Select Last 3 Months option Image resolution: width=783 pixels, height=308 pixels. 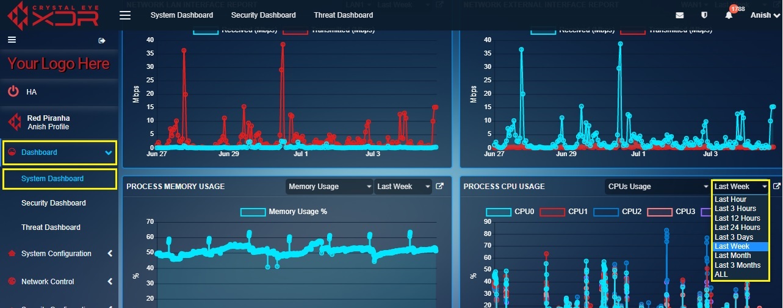(740, 265)
